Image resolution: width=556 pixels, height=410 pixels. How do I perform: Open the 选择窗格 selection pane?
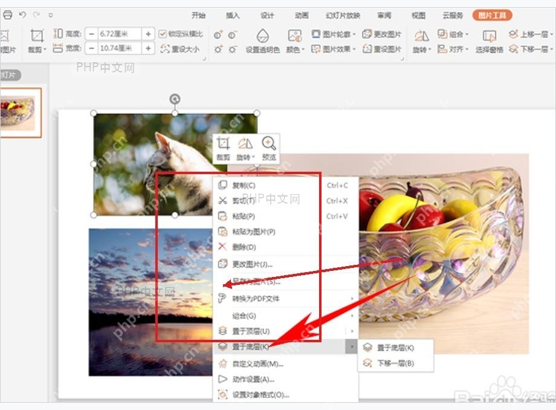click(x=490, y=41)
